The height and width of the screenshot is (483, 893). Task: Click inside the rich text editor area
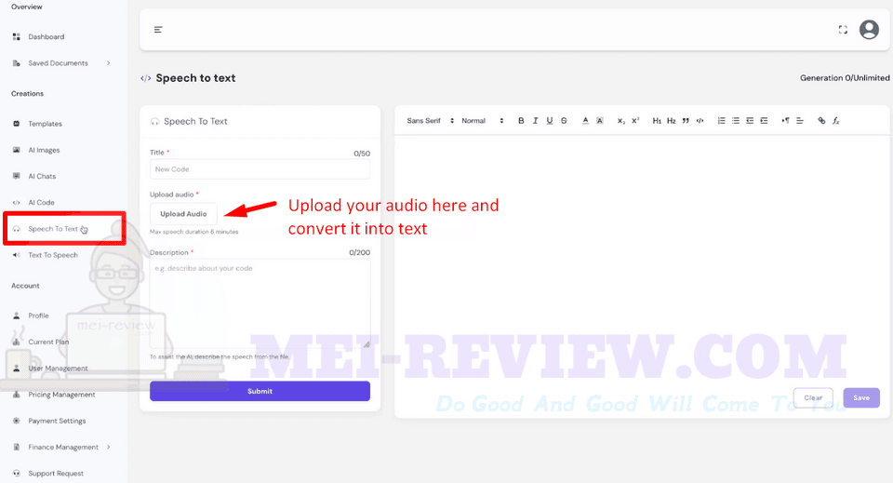point(642,259)
